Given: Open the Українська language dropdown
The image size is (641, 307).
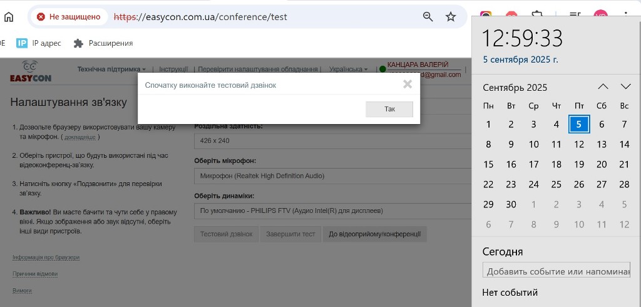Looking at the screenshot, I should coord(348,69).
